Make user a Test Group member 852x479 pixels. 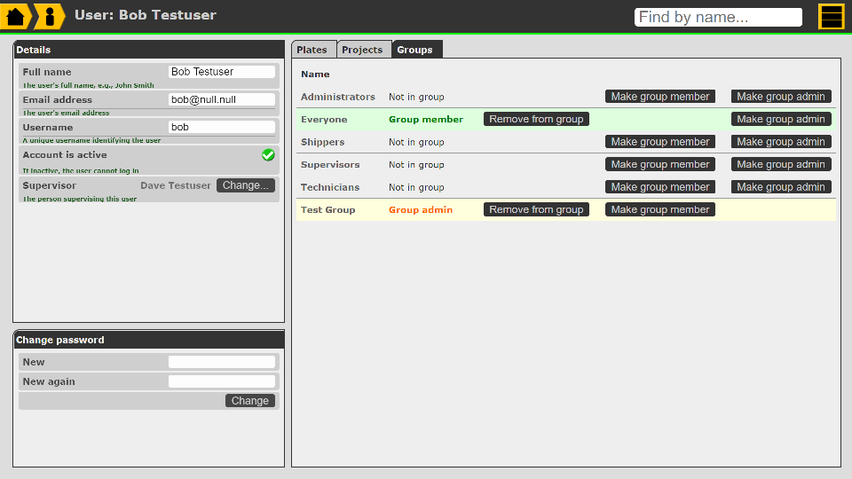[x=660, y=209]
